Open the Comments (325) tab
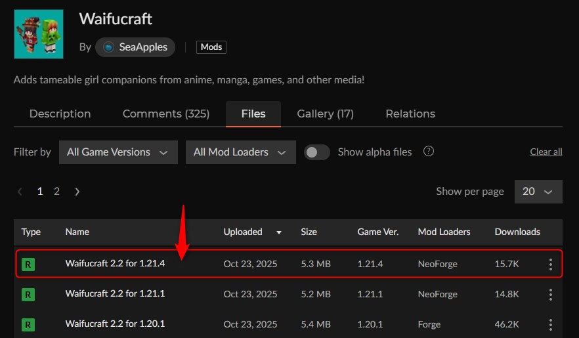Image resolution: width=579 pixels, height=338 pixels. coord(166,114)
